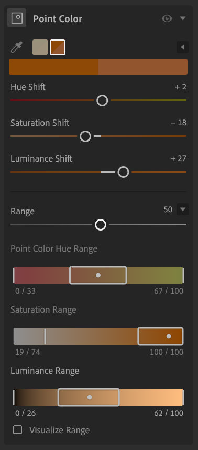Image resolution: width=198 pixels, height=450 pixels.
Task: Select the beige color swatch
Action: (40, 47)
